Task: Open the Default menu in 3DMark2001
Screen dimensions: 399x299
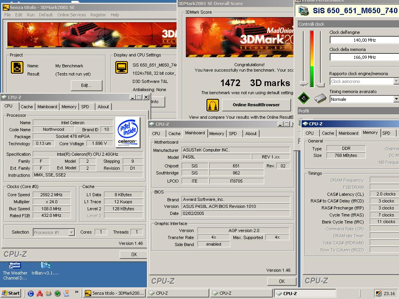Action: click(46, 15)
